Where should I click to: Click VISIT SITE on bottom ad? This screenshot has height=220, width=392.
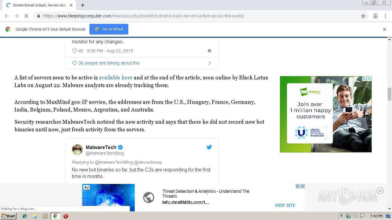(x=285, y=205)
